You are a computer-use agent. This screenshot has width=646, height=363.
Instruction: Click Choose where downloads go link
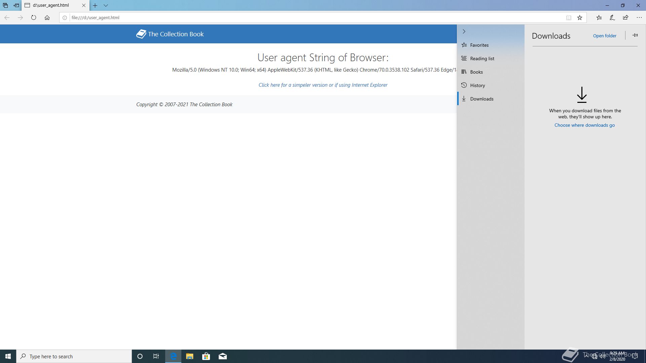[x=584, y=125]
